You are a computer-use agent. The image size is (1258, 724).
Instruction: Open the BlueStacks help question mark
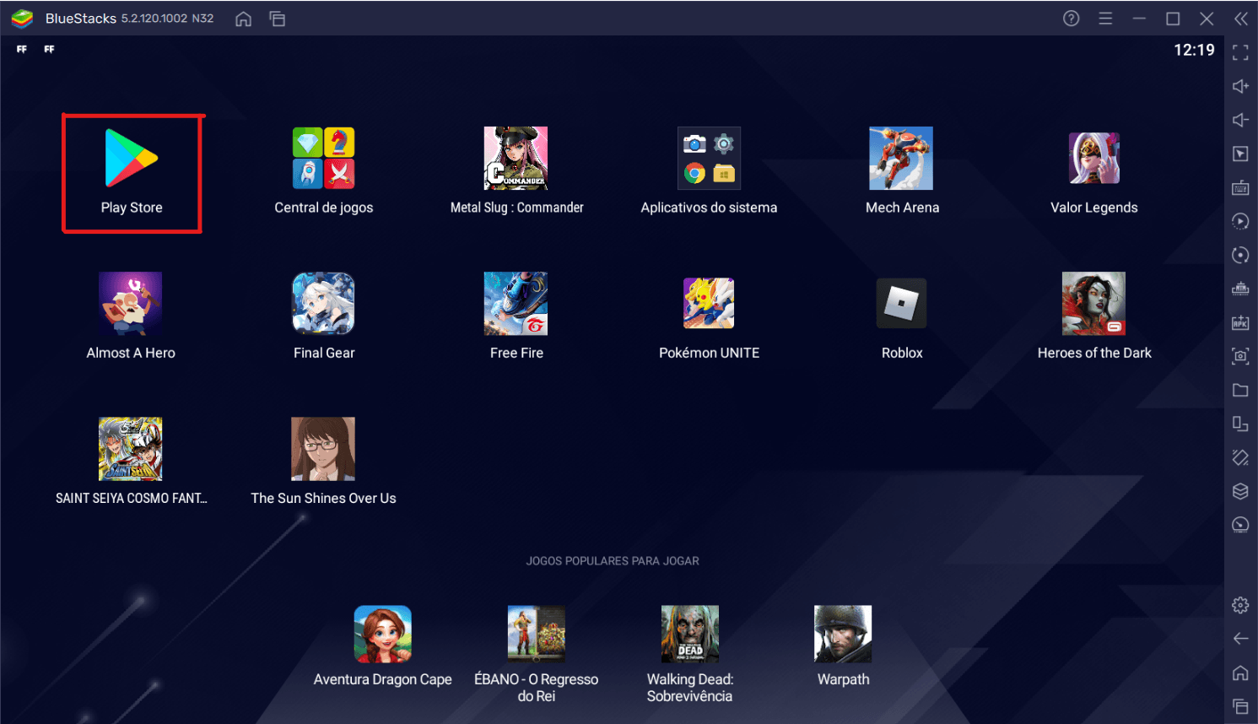click(1072, 19)
